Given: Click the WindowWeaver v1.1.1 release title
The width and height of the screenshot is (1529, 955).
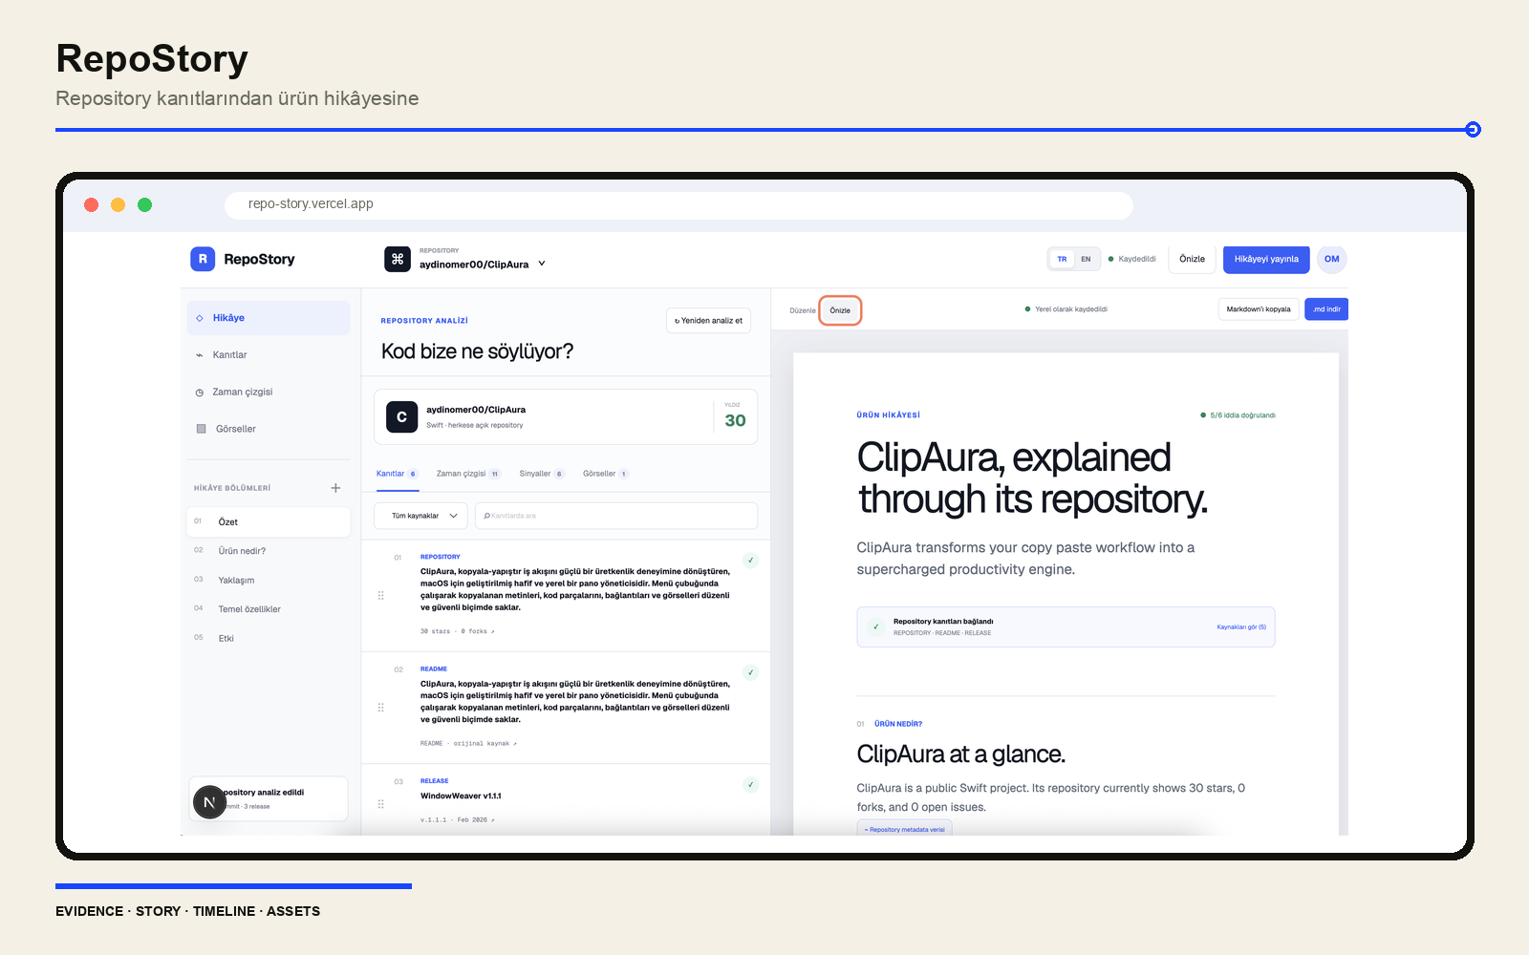Looking at the screenshot, I should [x=461, y=796].
